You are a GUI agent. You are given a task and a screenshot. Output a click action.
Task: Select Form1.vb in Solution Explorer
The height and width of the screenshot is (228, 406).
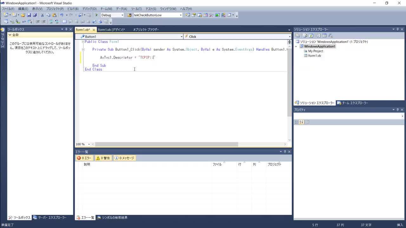click(314, 56)
